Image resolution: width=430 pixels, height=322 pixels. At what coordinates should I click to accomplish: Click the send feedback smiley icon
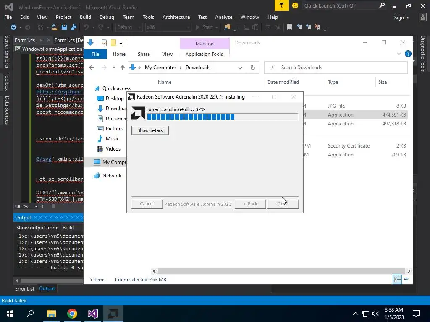click(x=295, y=5)
